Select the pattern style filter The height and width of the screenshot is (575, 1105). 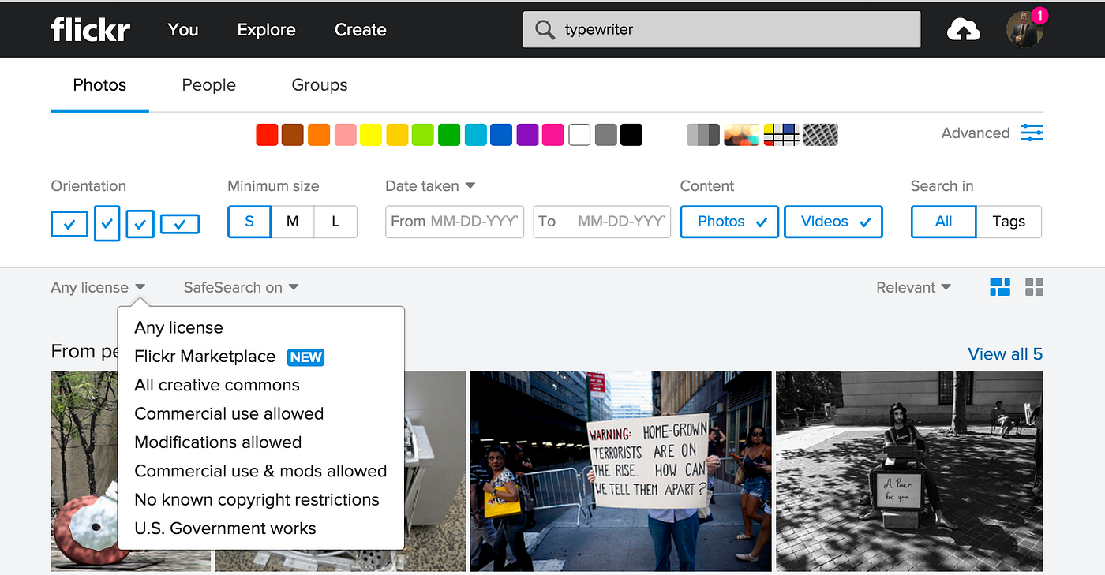(820, 135)
